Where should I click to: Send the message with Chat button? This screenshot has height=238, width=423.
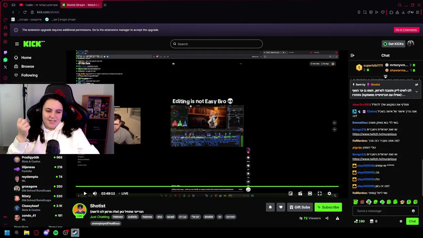point(412,221)
